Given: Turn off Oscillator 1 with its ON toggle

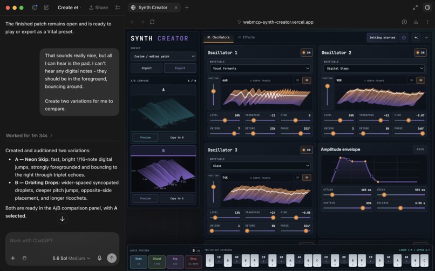Looking at the screenshot, I should [307, 52].
